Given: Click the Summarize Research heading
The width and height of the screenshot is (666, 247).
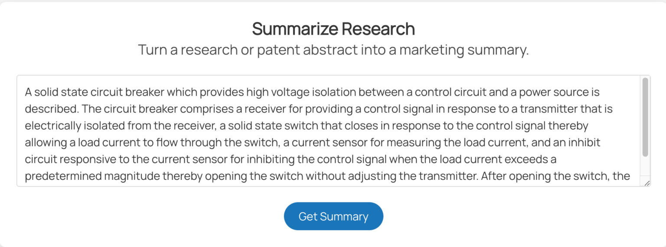Looking at the screenshot, I should click(333, 29).
